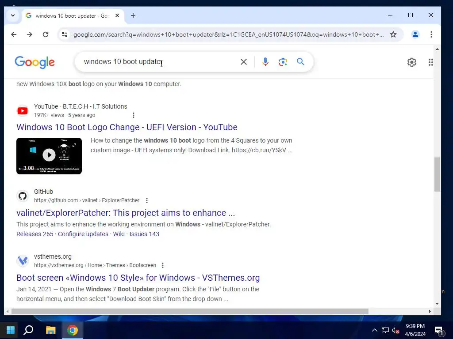This screenshot has width=453, height=339.
Task: Click the vsthemes.org favicon
Action: pyautogui.click(x=23, y=261)
